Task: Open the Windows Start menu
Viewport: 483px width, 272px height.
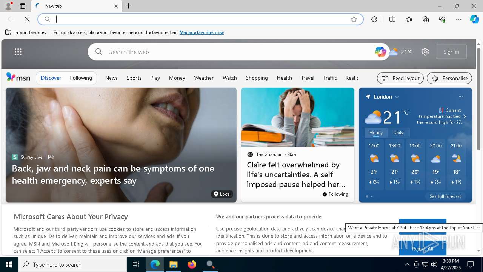Action: (x=9, y=264)
